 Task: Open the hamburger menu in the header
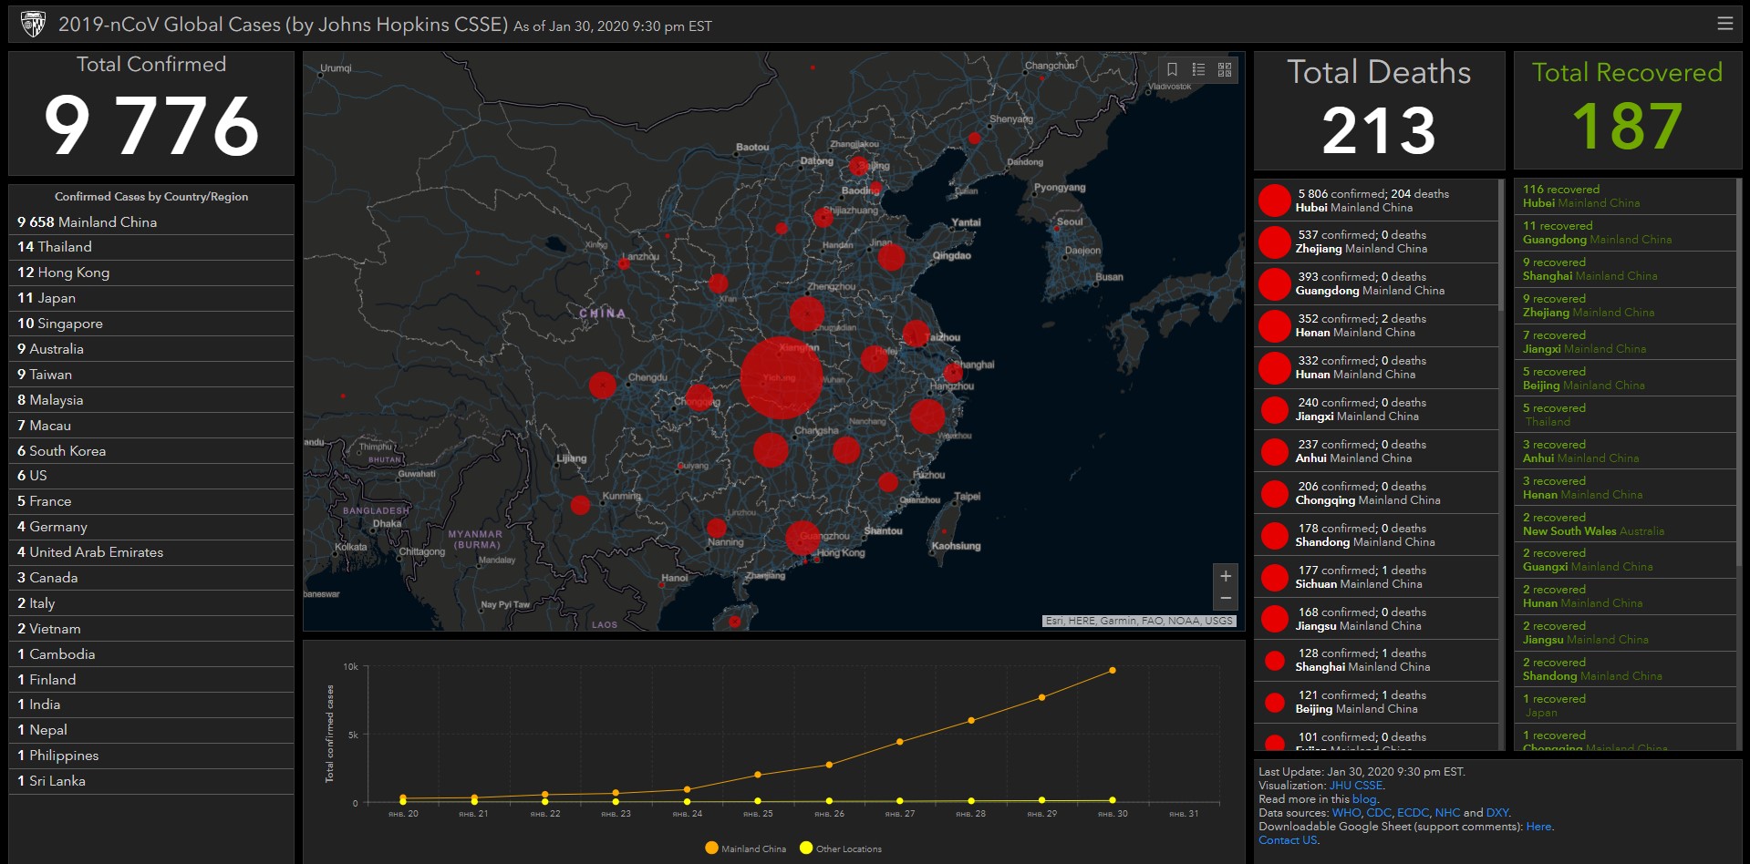(1724, 24)
